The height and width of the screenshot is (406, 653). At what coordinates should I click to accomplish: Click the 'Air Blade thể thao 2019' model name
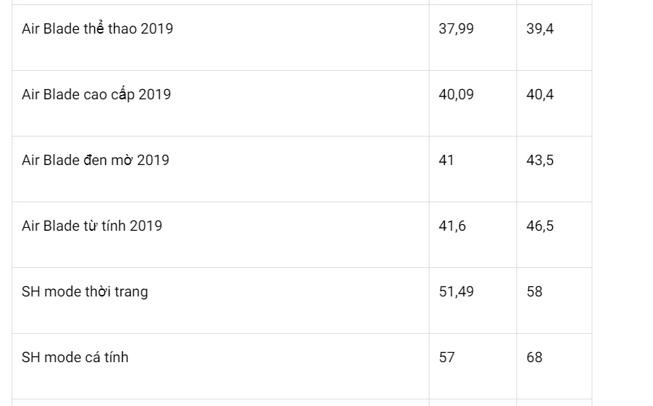pos(97,29)
